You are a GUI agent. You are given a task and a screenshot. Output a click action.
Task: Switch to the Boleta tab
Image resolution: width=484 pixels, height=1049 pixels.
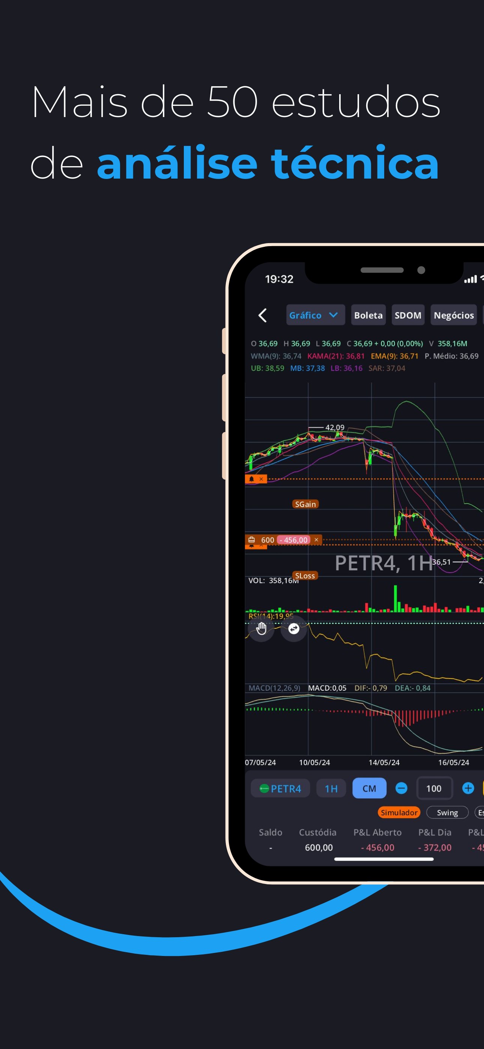coord(368,315)
